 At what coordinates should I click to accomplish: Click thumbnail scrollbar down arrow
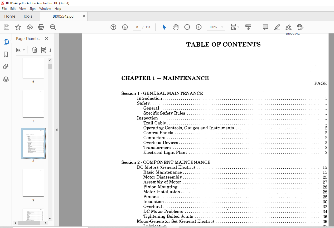coord(50,219)
